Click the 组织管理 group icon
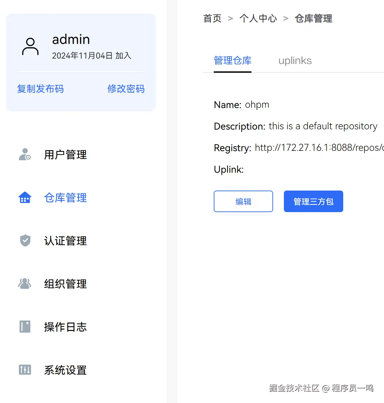Image resolution: width=384 pixels, height=403 pixels. 25,283
